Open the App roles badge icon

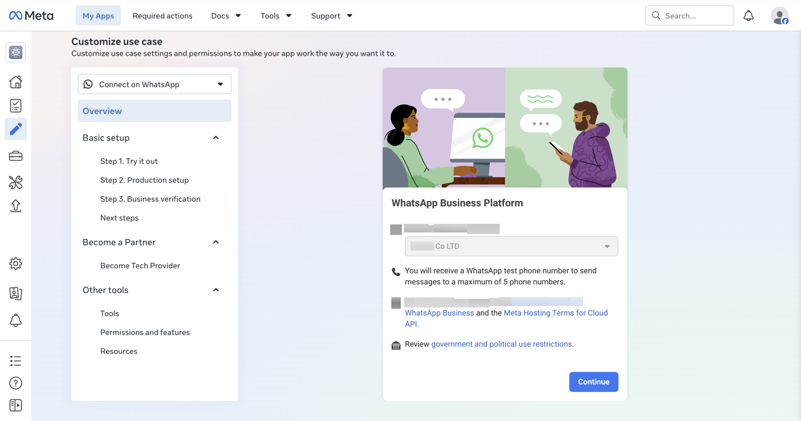coord(15,293)
